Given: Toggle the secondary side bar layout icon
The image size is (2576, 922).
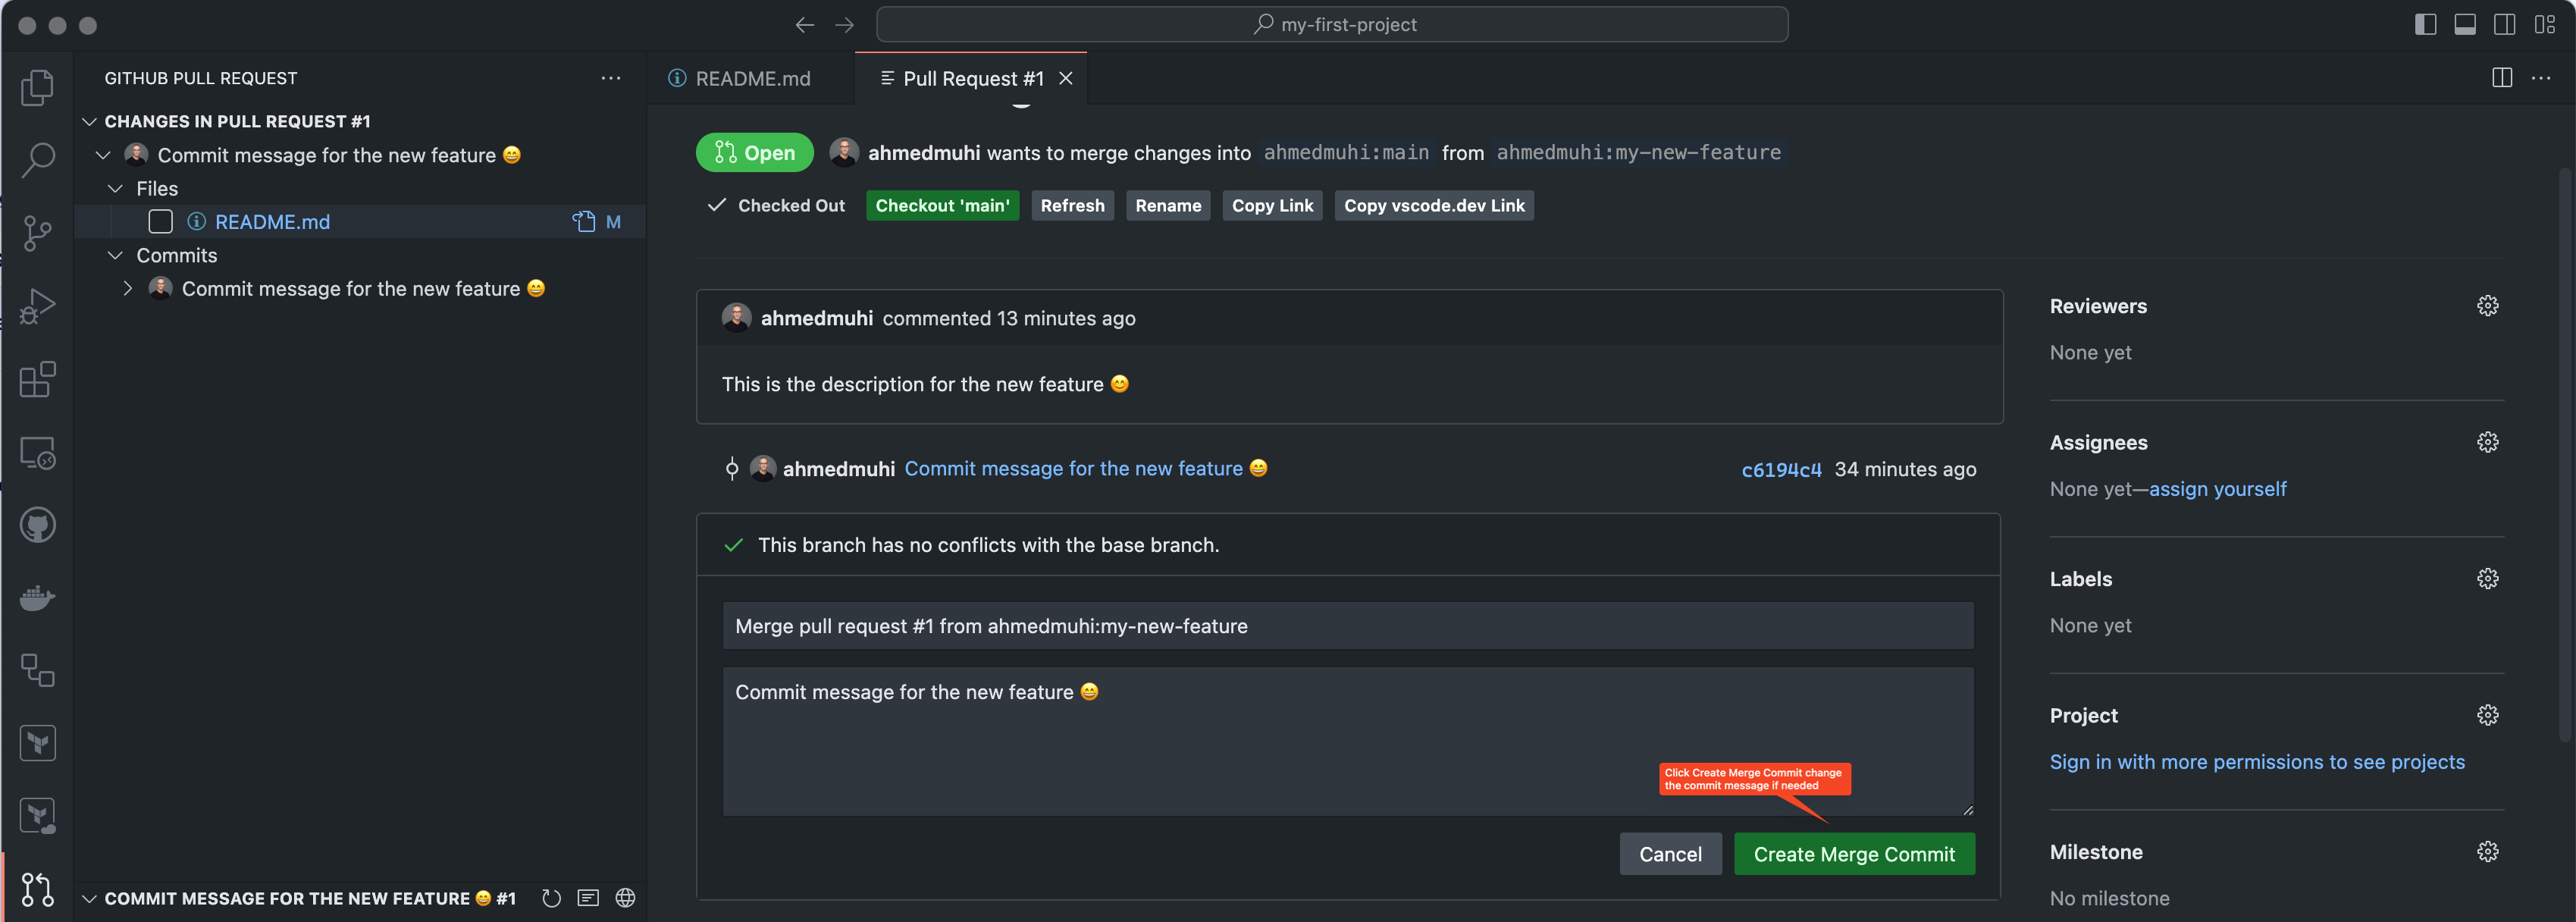Looking at the screenshot, I should pyautogui.click(x=2504, y=24).
